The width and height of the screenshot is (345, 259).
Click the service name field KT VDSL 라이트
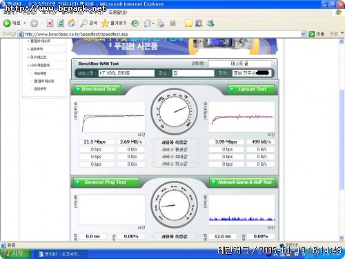[x=126, y=73]
